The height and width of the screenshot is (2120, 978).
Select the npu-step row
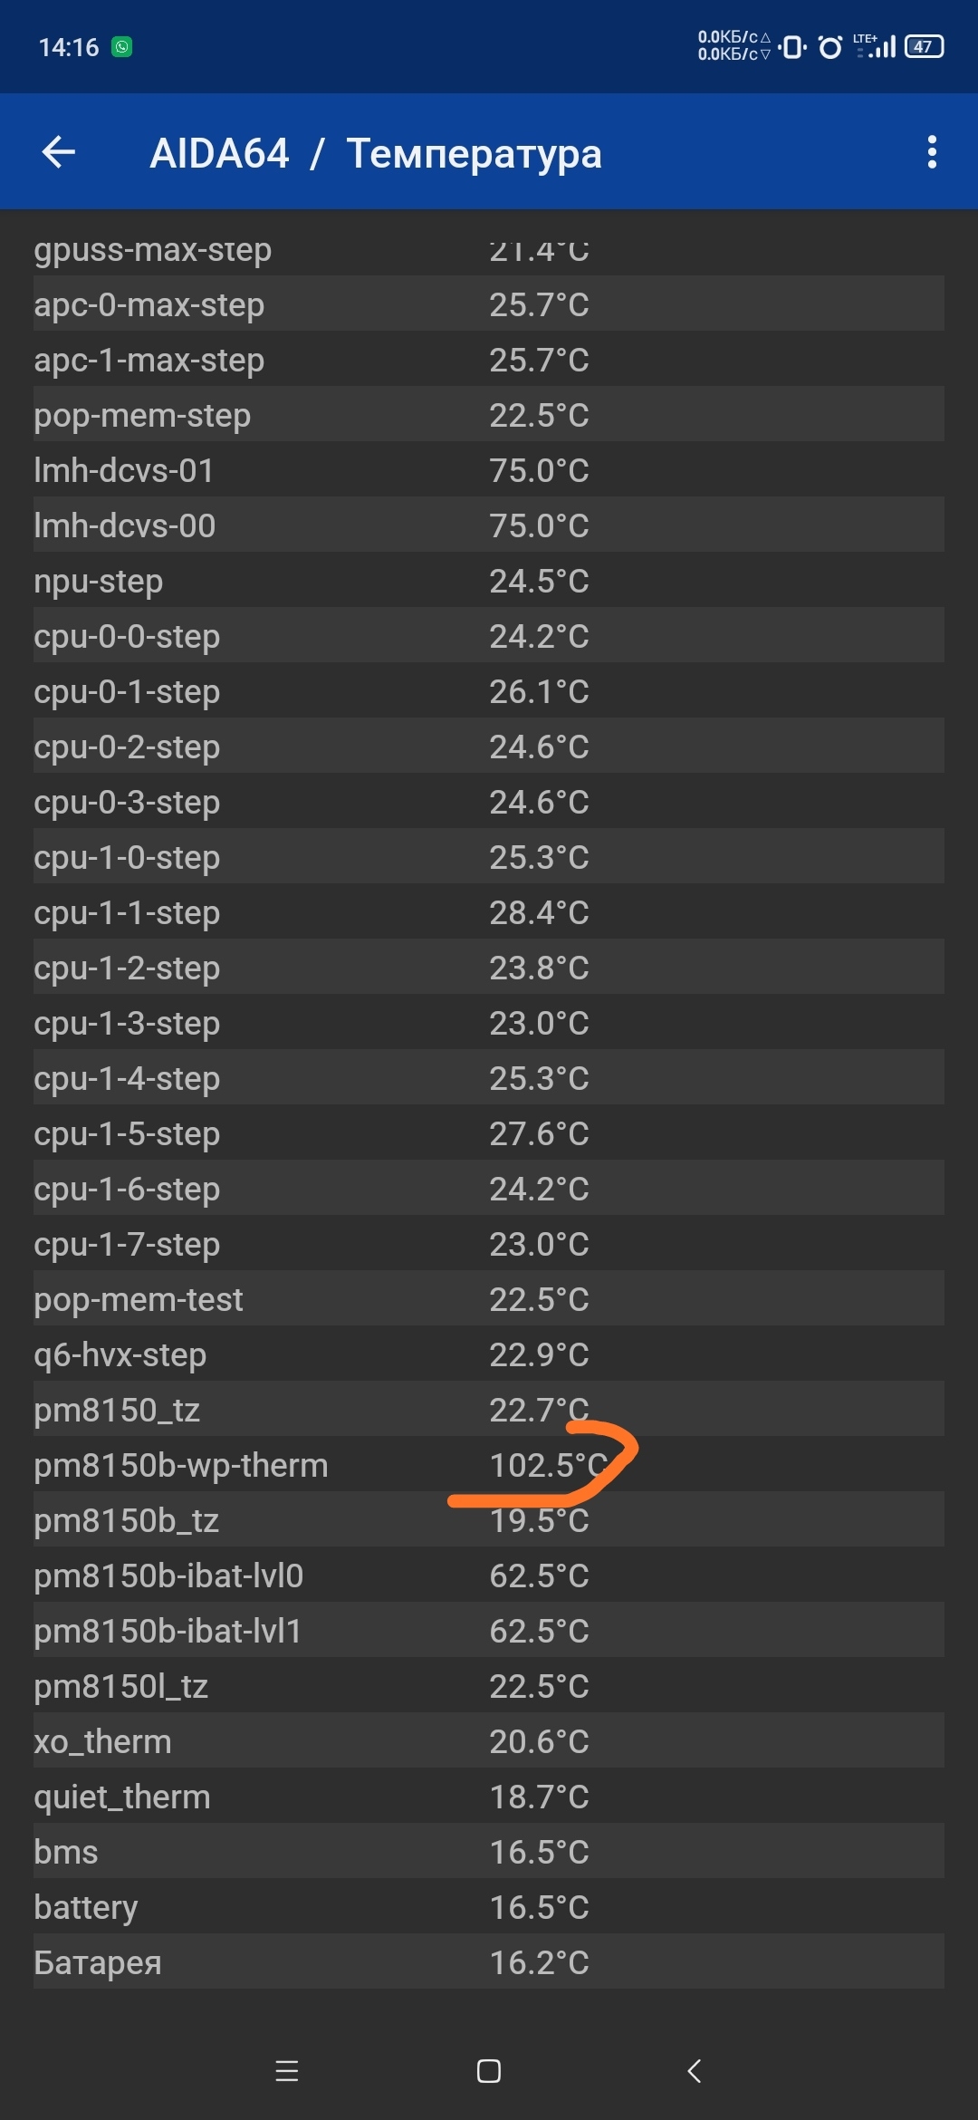click(x=489, y=581)
